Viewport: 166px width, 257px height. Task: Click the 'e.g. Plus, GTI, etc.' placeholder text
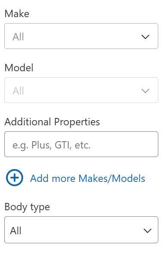51,145
